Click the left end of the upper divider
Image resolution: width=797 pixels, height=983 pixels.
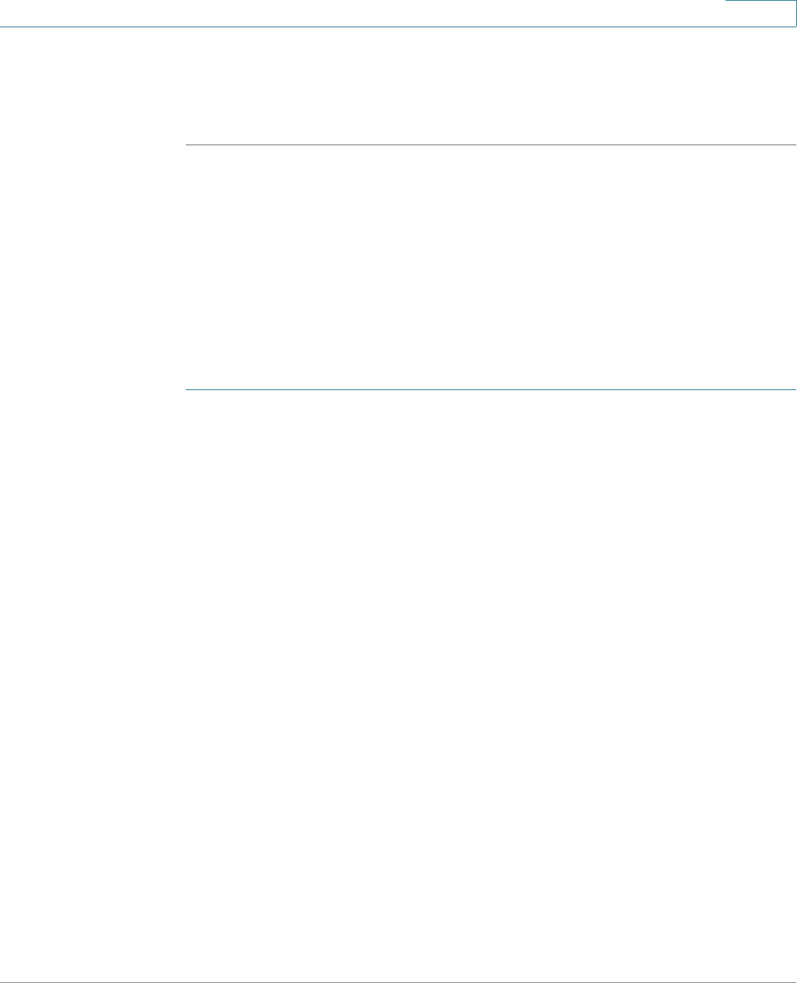pyautogui.click(x=187, y=145)
